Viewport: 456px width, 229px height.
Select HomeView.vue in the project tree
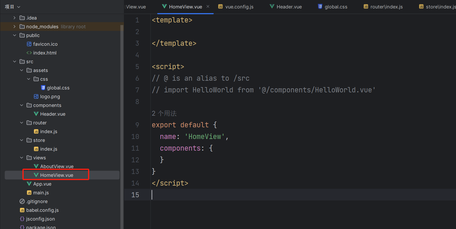click(62, 175)
